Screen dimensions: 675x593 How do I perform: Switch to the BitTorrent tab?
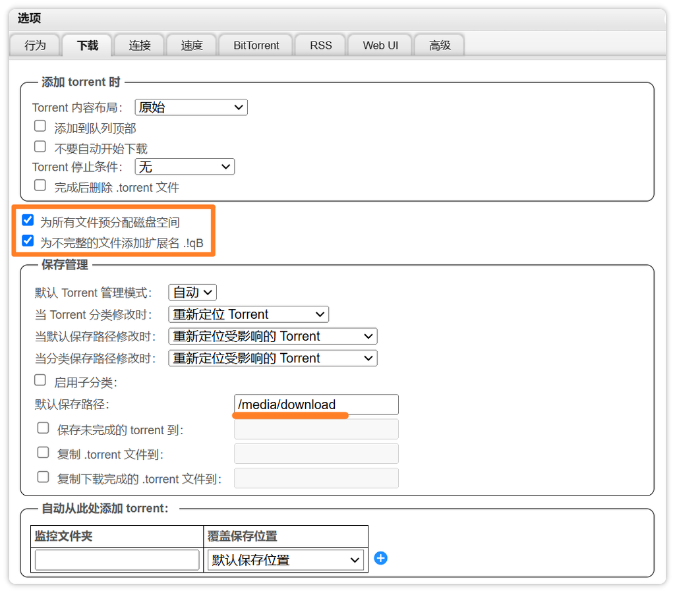tap(255, 45)
